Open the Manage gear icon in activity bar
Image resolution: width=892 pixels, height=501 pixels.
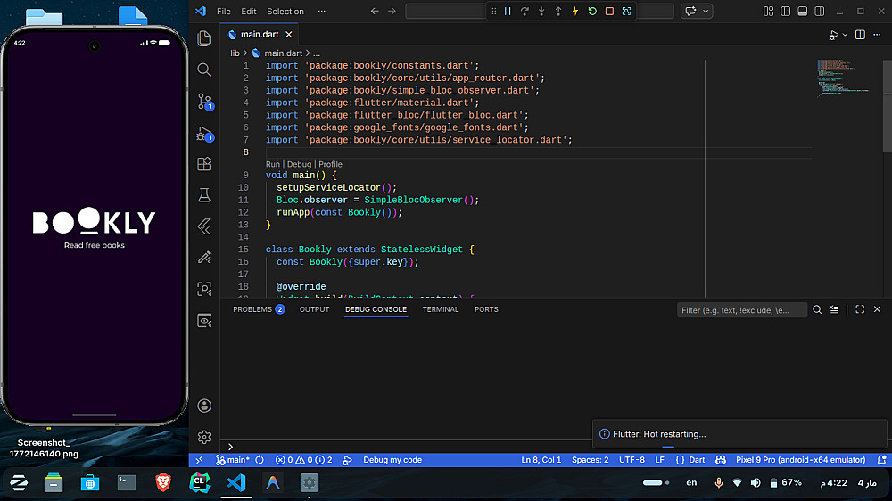pyautogui.click(x=204, y=437)
